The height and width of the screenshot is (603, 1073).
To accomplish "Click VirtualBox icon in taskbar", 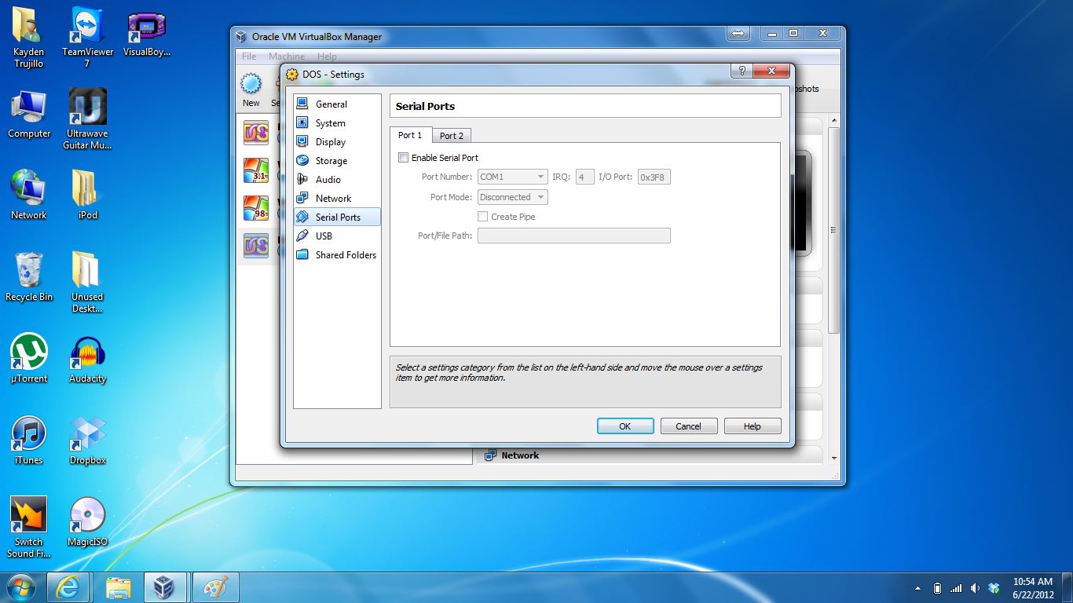I will point(165,587).
